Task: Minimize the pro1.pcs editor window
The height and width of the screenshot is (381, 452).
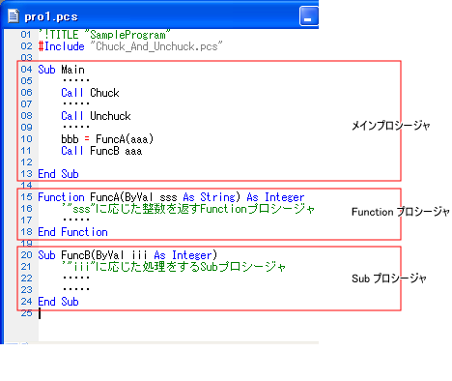Action: 308,16
